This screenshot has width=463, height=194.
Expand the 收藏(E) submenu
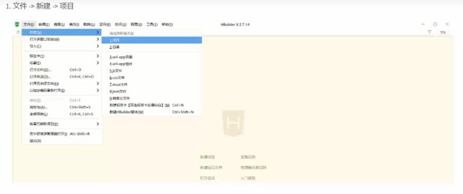tap(62, 63)
